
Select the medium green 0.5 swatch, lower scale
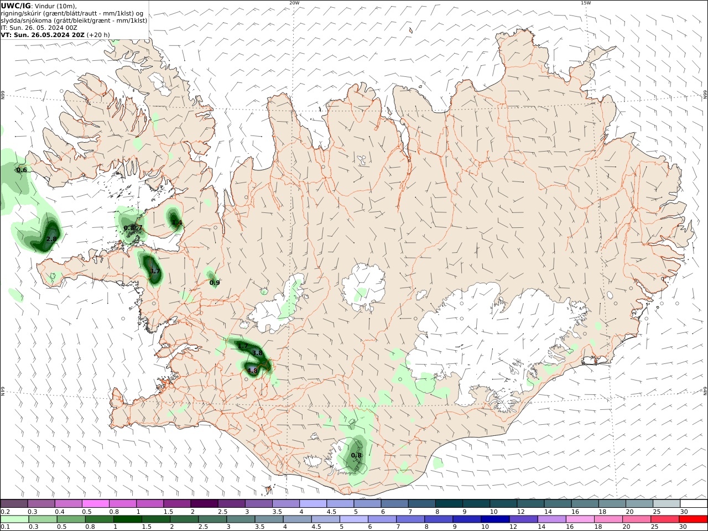(71, 519)
